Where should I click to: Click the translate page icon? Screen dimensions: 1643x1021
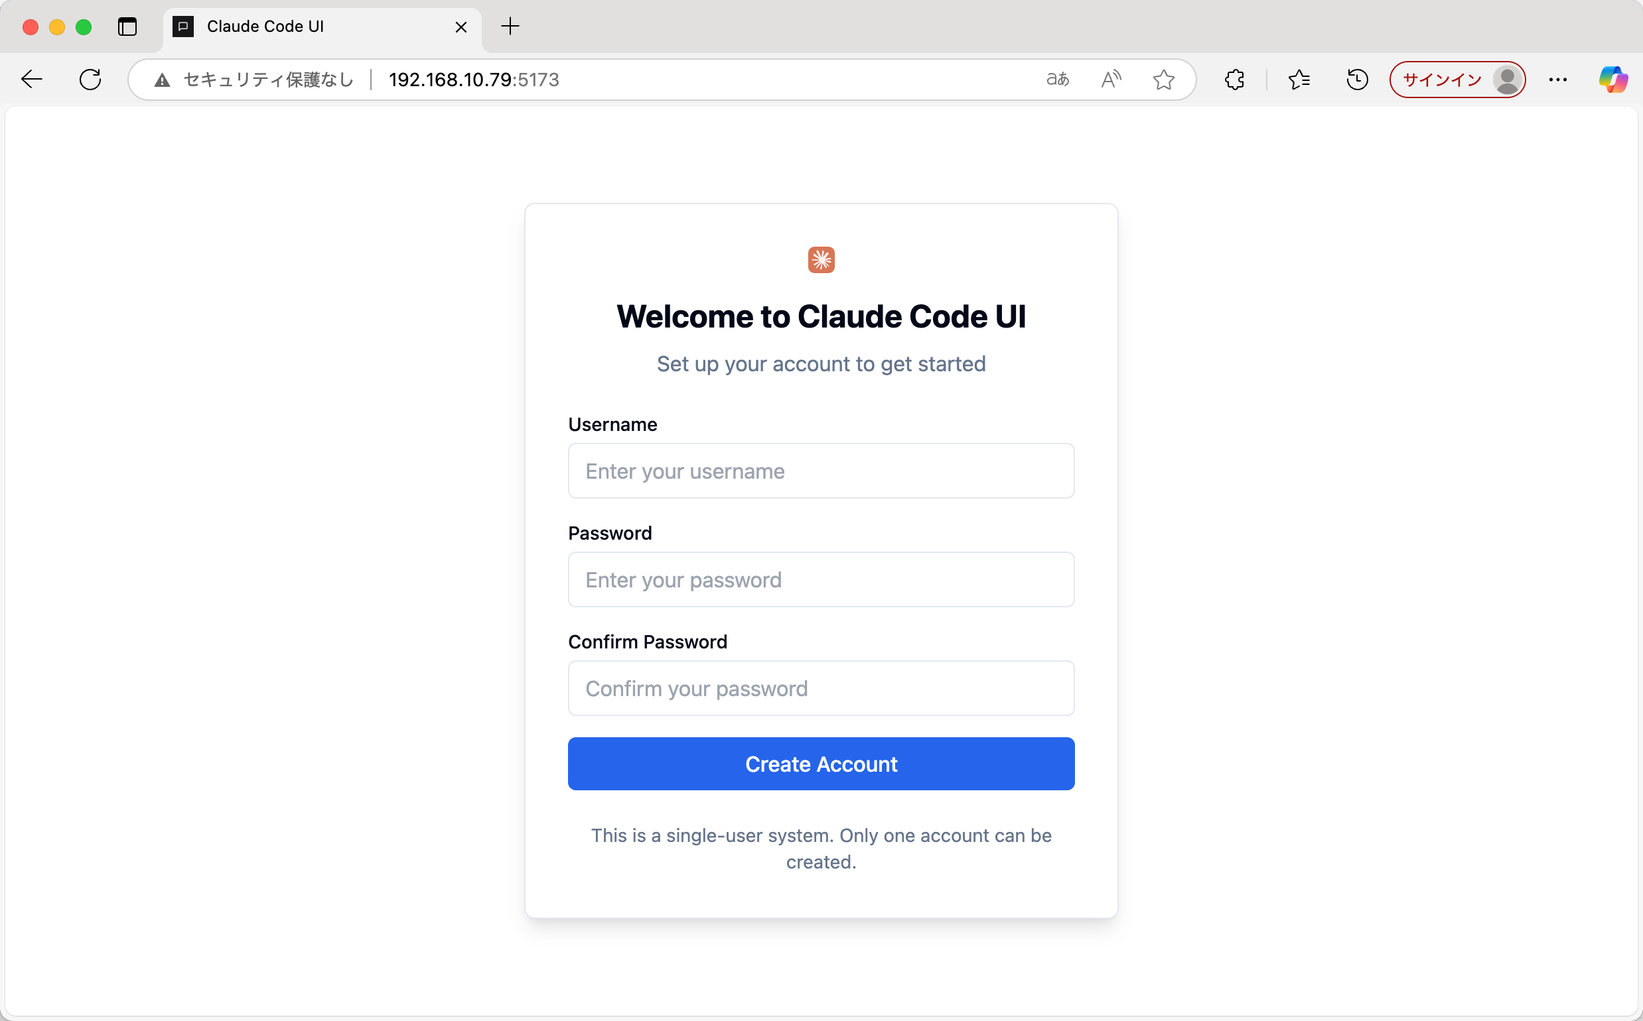[x=1058, y=80]
